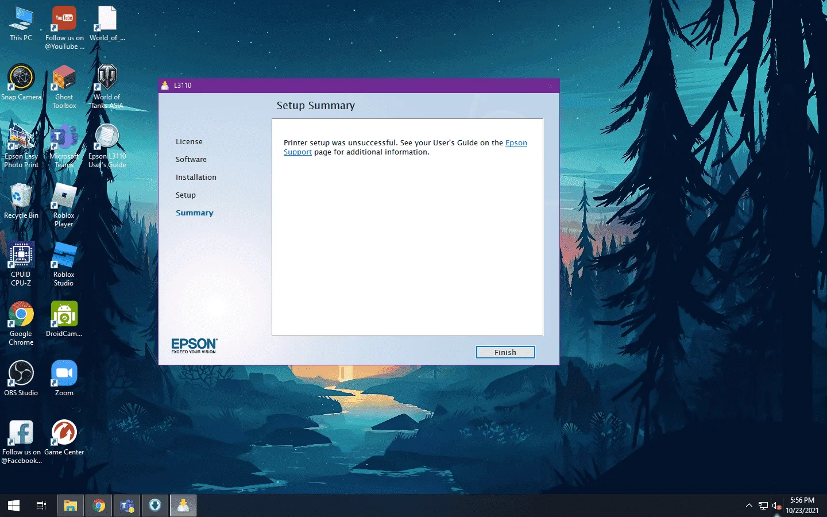Open Google Chrome desktop shortcut
This screenshot has height=517, width=827.
pyautogui.click(x=21, y=323)
